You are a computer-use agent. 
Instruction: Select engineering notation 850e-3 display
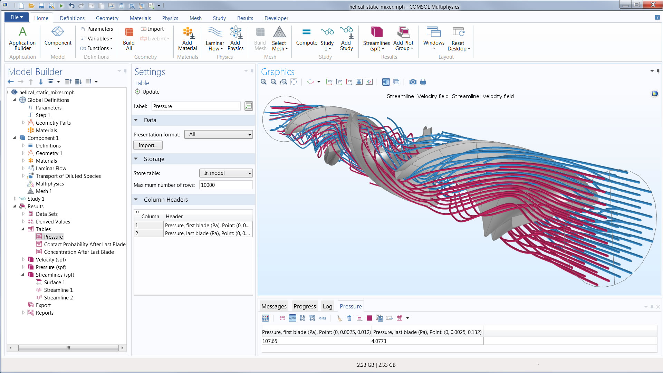coord(313,318)
